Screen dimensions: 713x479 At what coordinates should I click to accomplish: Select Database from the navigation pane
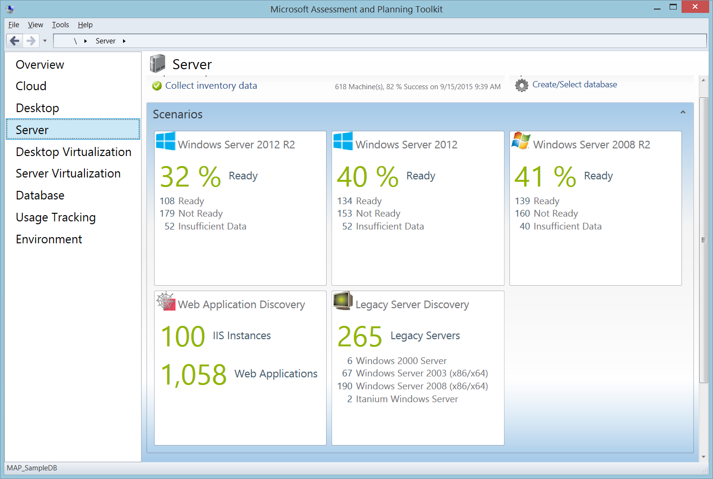(40, 195)
